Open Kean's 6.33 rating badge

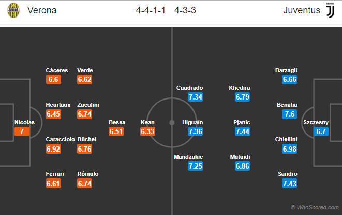tap(148, 131)
